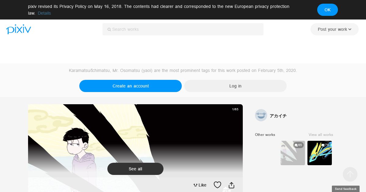The image size is (366, 192).
Task: Click the scroll-to-top arrow icon
Action: pos(350,174)
